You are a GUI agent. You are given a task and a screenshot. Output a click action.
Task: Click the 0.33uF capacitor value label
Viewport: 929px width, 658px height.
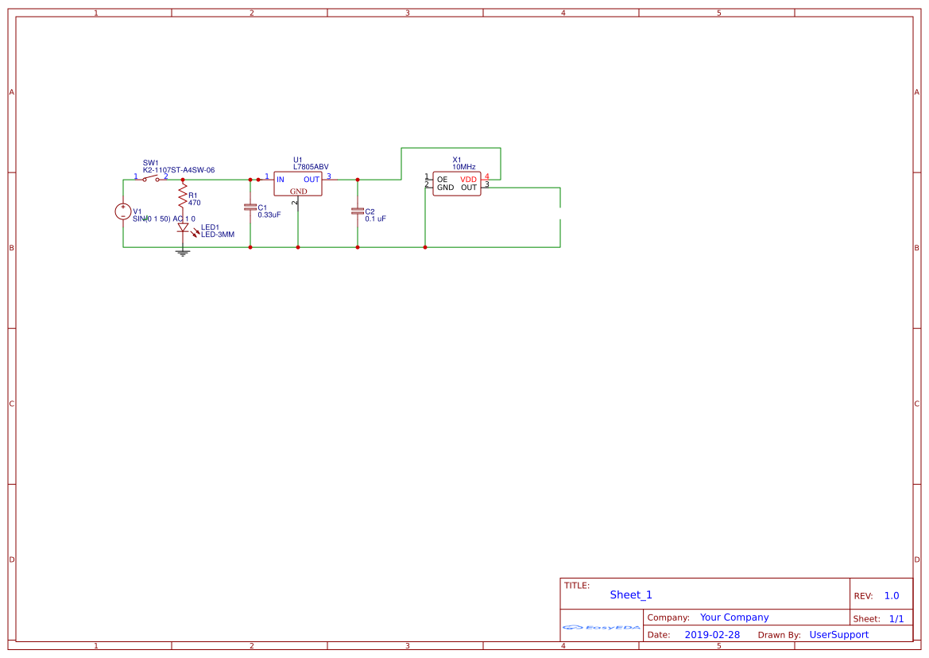[x=269, y=215]
